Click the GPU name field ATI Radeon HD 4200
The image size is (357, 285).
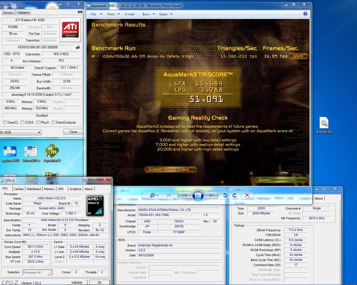click(30, 20)
